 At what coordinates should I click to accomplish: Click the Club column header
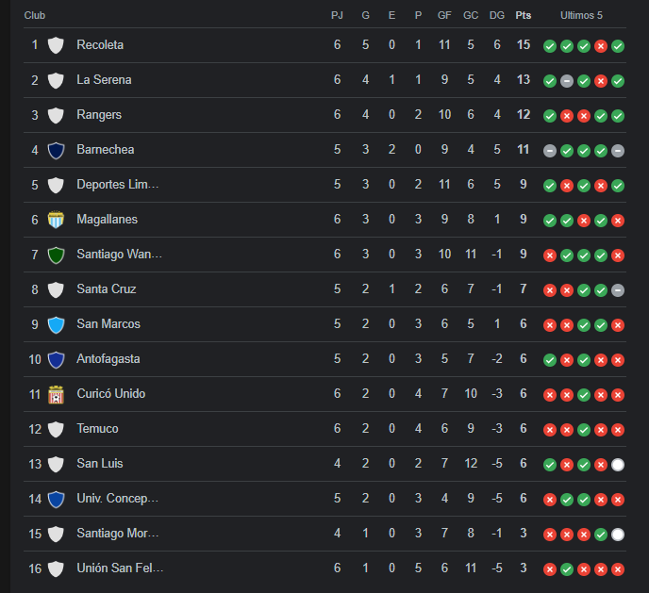(x=35, y=15)
